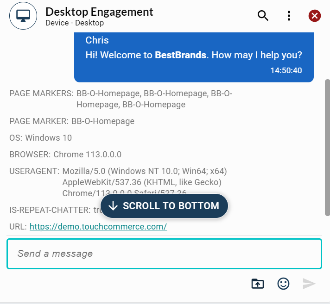Click the file upload folder icon
Screen dimensions: 330x304
[257, 284]
